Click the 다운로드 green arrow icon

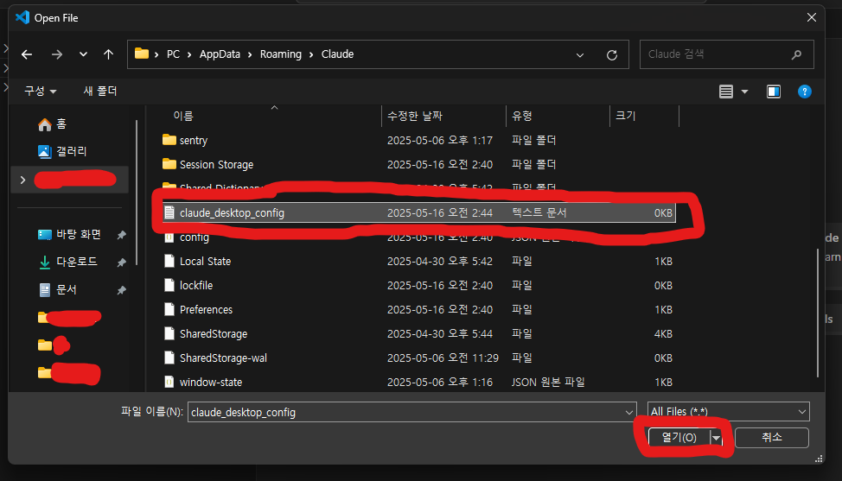[x=45, y=263]
